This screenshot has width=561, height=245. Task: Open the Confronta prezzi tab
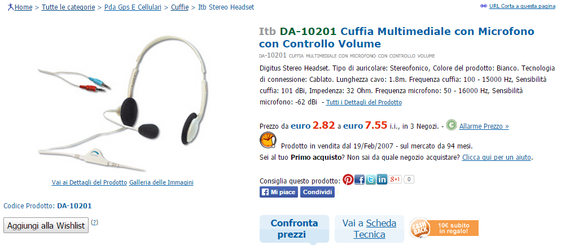[294, 229]
